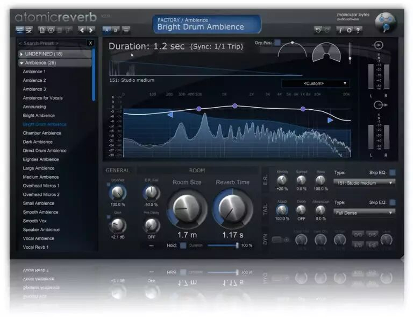413x317 pixels.
Task: Toggle the Tail Skip EQ checkbox
Action: pos(392,202)
